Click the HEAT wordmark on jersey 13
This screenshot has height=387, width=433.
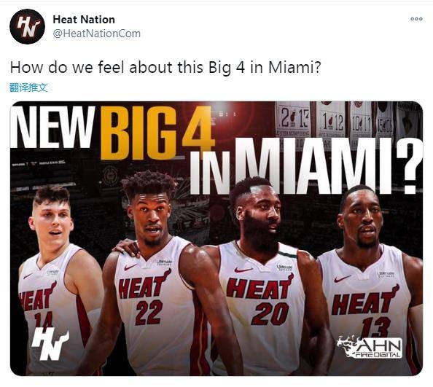click(365, 300)
